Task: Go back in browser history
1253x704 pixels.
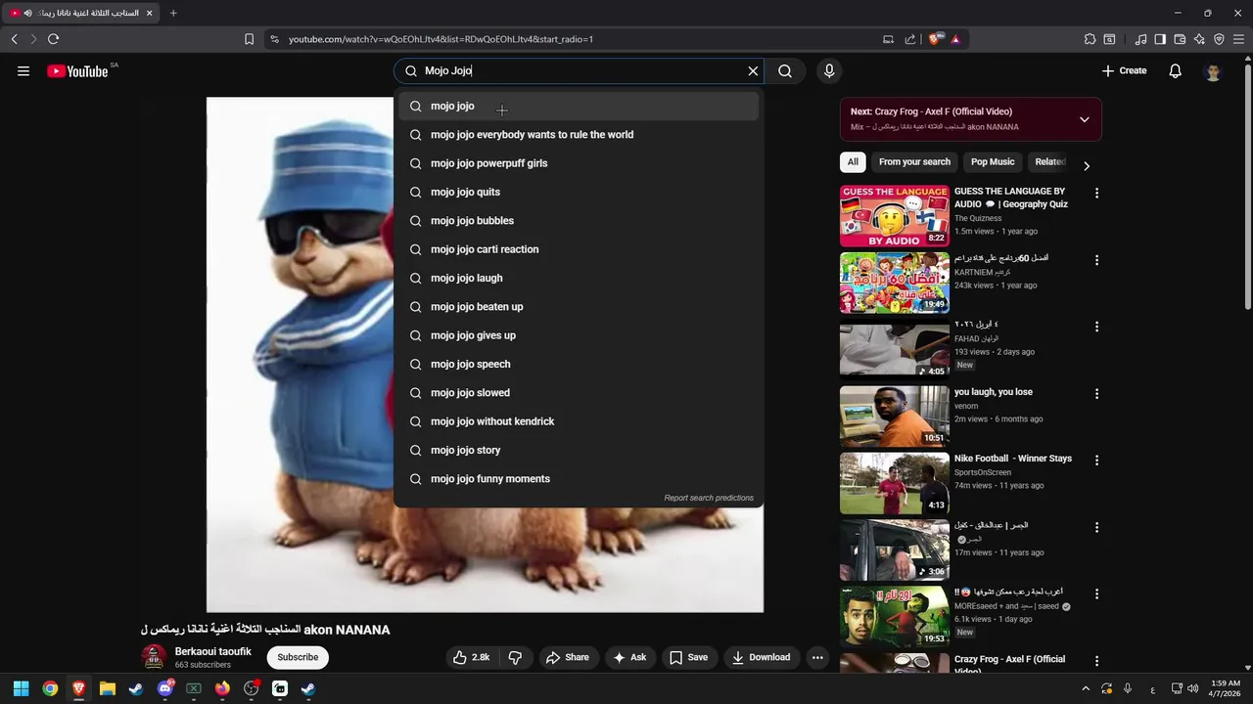Action: [x=14, y=39]
